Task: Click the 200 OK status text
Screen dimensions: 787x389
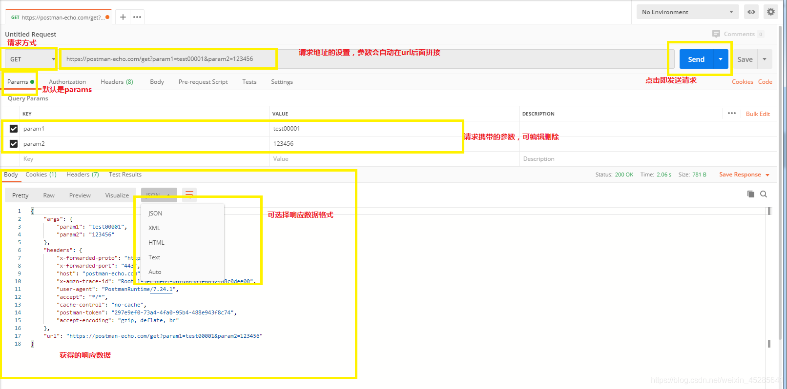Action: point(624,175)
